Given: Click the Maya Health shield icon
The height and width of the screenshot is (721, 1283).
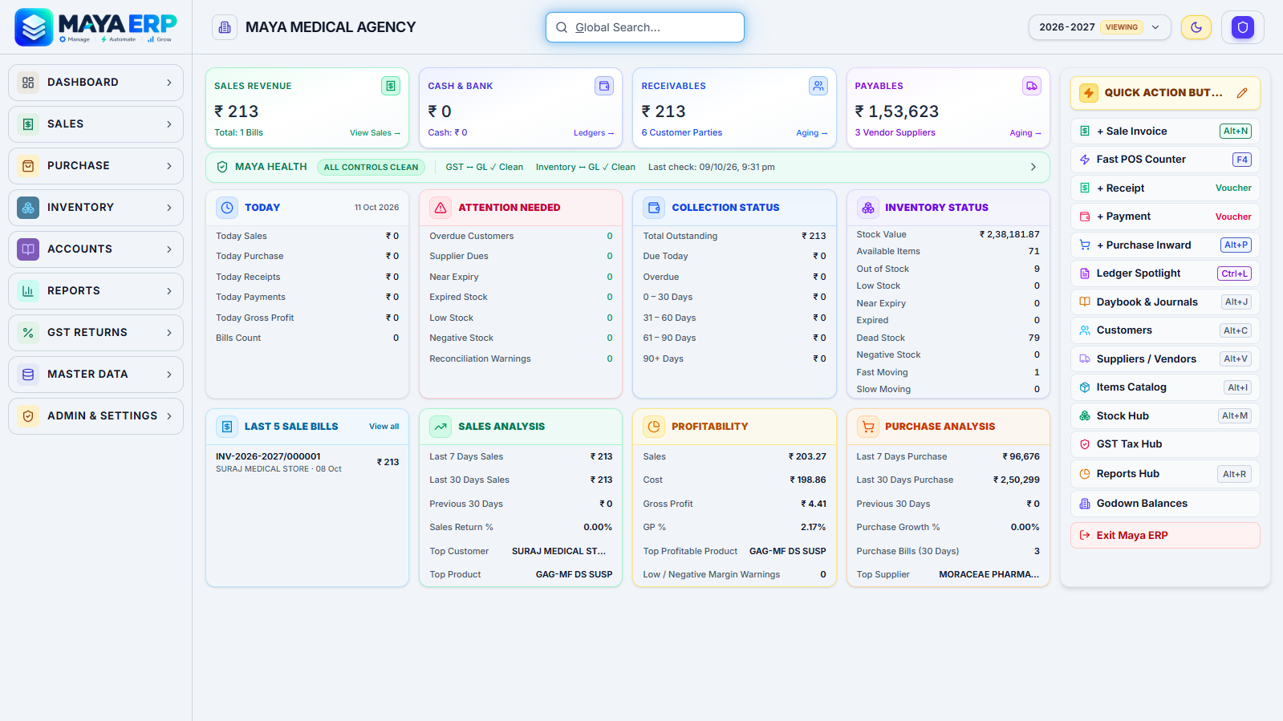Looking at the screenshot, I should coord(222,167).
